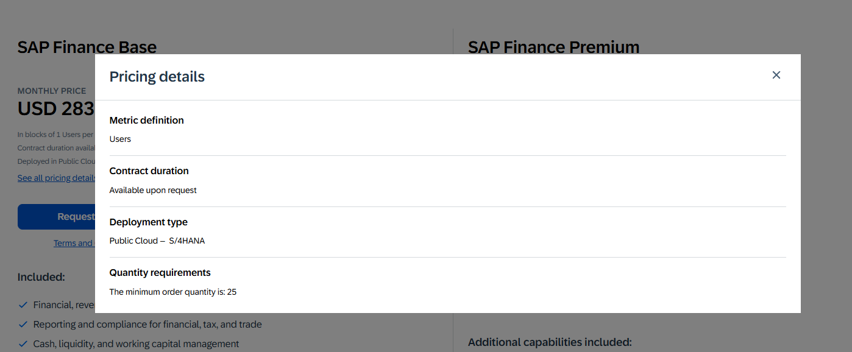The height and width of the screenshot is (352, 852).
Task: Click the Quantity requirements heading
Action: (x=160, y=273)
